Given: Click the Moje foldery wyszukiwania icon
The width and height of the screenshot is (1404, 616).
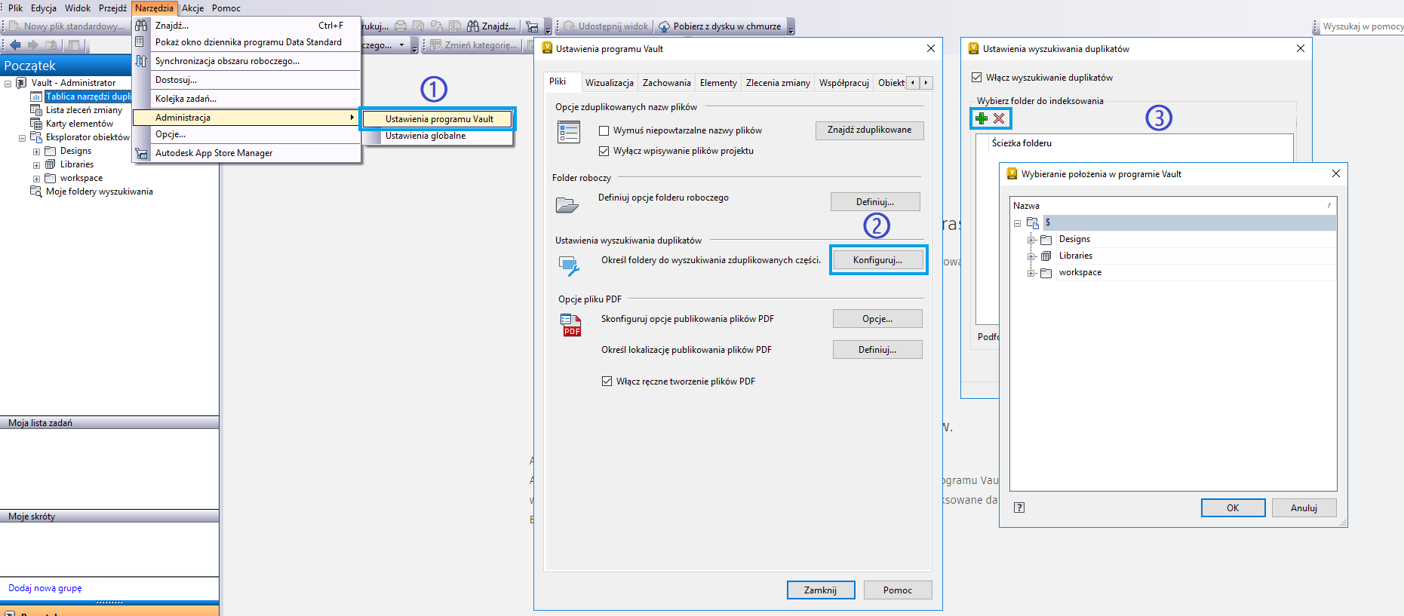Looking at the screenshot, I should point(36,192).
